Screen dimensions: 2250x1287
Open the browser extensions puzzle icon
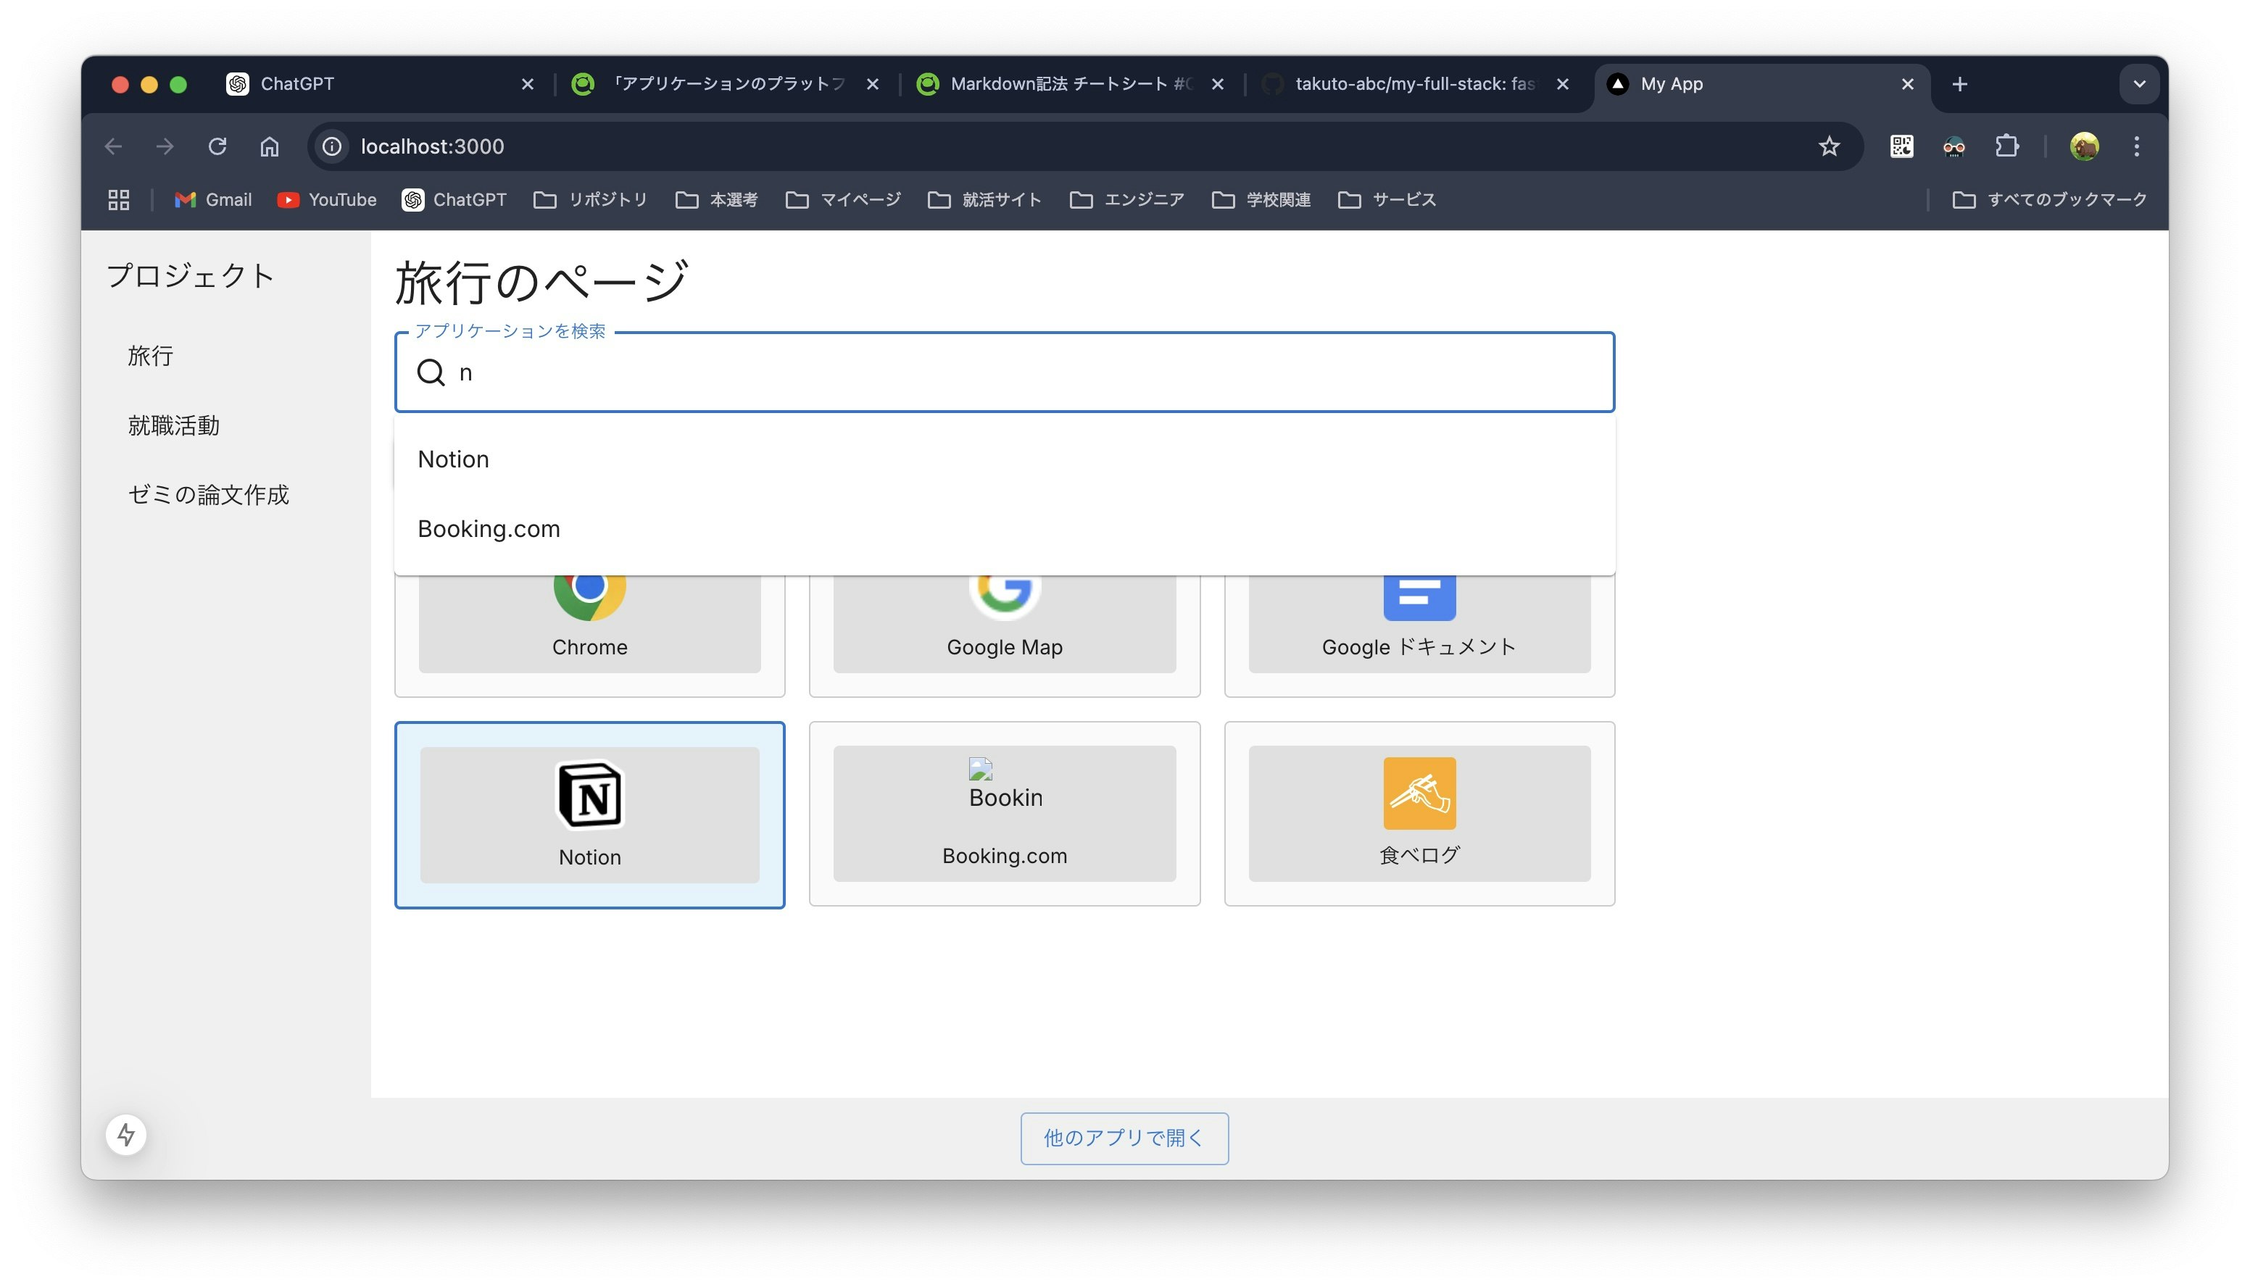[x=2006, y=146]
